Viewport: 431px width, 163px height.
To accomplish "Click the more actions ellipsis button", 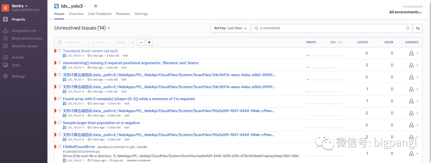I will point(141,42).
